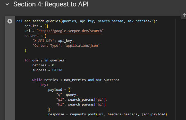Place cursor on 'results = []' line

coord(36,26)
